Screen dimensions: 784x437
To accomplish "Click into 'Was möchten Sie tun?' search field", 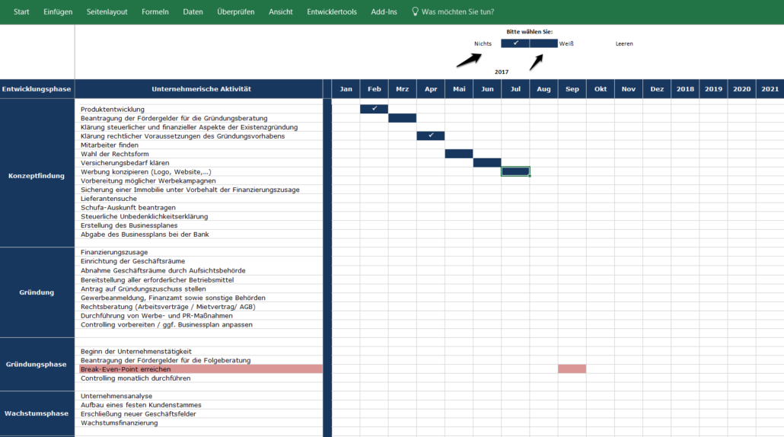I will coord(457,11).
